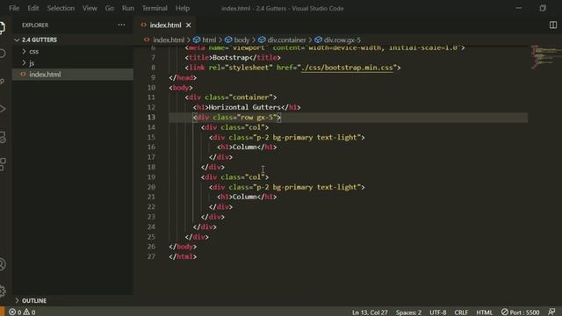Click Column heading on line 16
562x316 pixels.
click(x=244, y=147)
